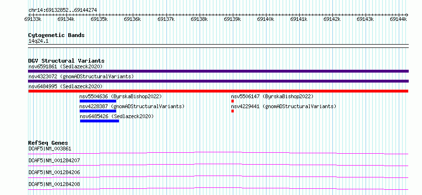The height and width of the screenshot is (195, 422).
Task: Open variant label nsv5506147 (ByrskaBishop2022)
Action: [x=272, y=96]
